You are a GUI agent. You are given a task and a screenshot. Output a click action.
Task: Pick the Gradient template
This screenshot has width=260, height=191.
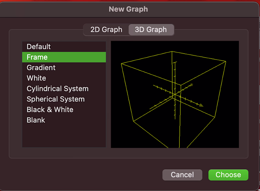click(x=41, y=68)
